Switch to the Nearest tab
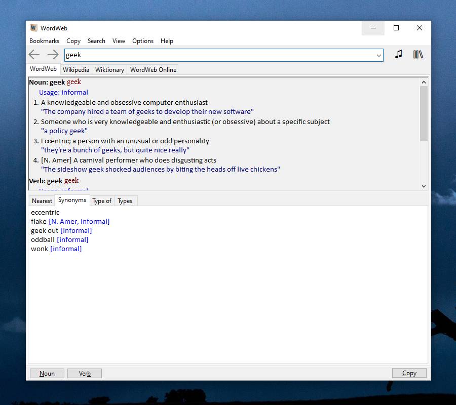The image size is (456, 405). click(42, 201)
